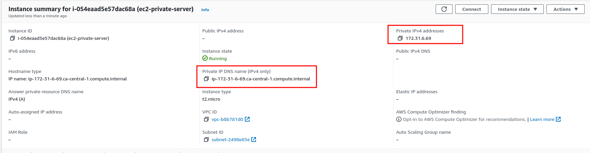590x153 pixels.
Task: Click external link icon beside Learn more
Action: [x=558, y=119]
